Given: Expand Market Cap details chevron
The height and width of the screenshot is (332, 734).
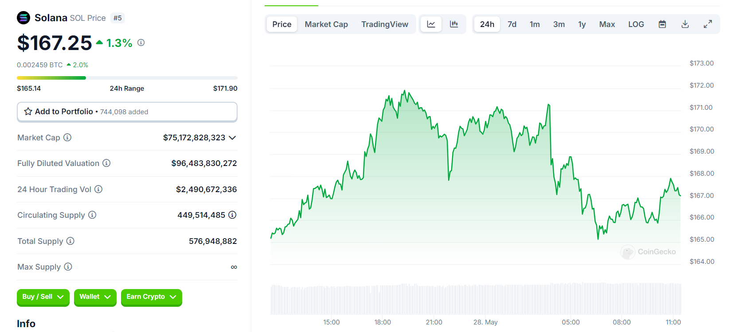Looking at the screenshot, I should pos(232,138).
